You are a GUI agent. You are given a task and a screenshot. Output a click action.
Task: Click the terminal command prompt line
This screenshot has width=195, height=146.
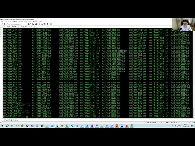(x=16, y=117)
